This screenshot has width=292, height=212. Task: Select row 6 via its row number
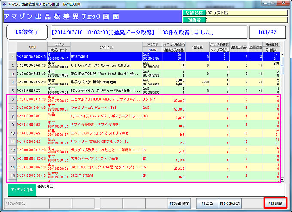[12, 99]
